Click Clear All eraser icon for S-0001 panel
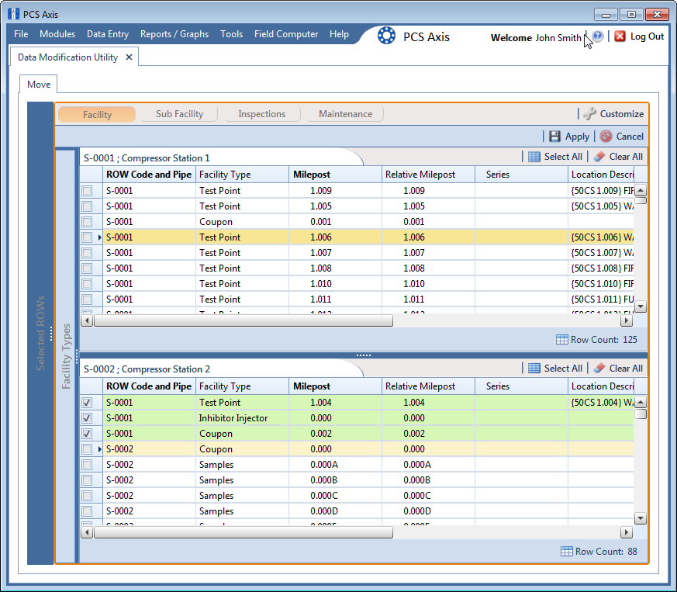Screen dimensions: 677x592 (599, 157)
